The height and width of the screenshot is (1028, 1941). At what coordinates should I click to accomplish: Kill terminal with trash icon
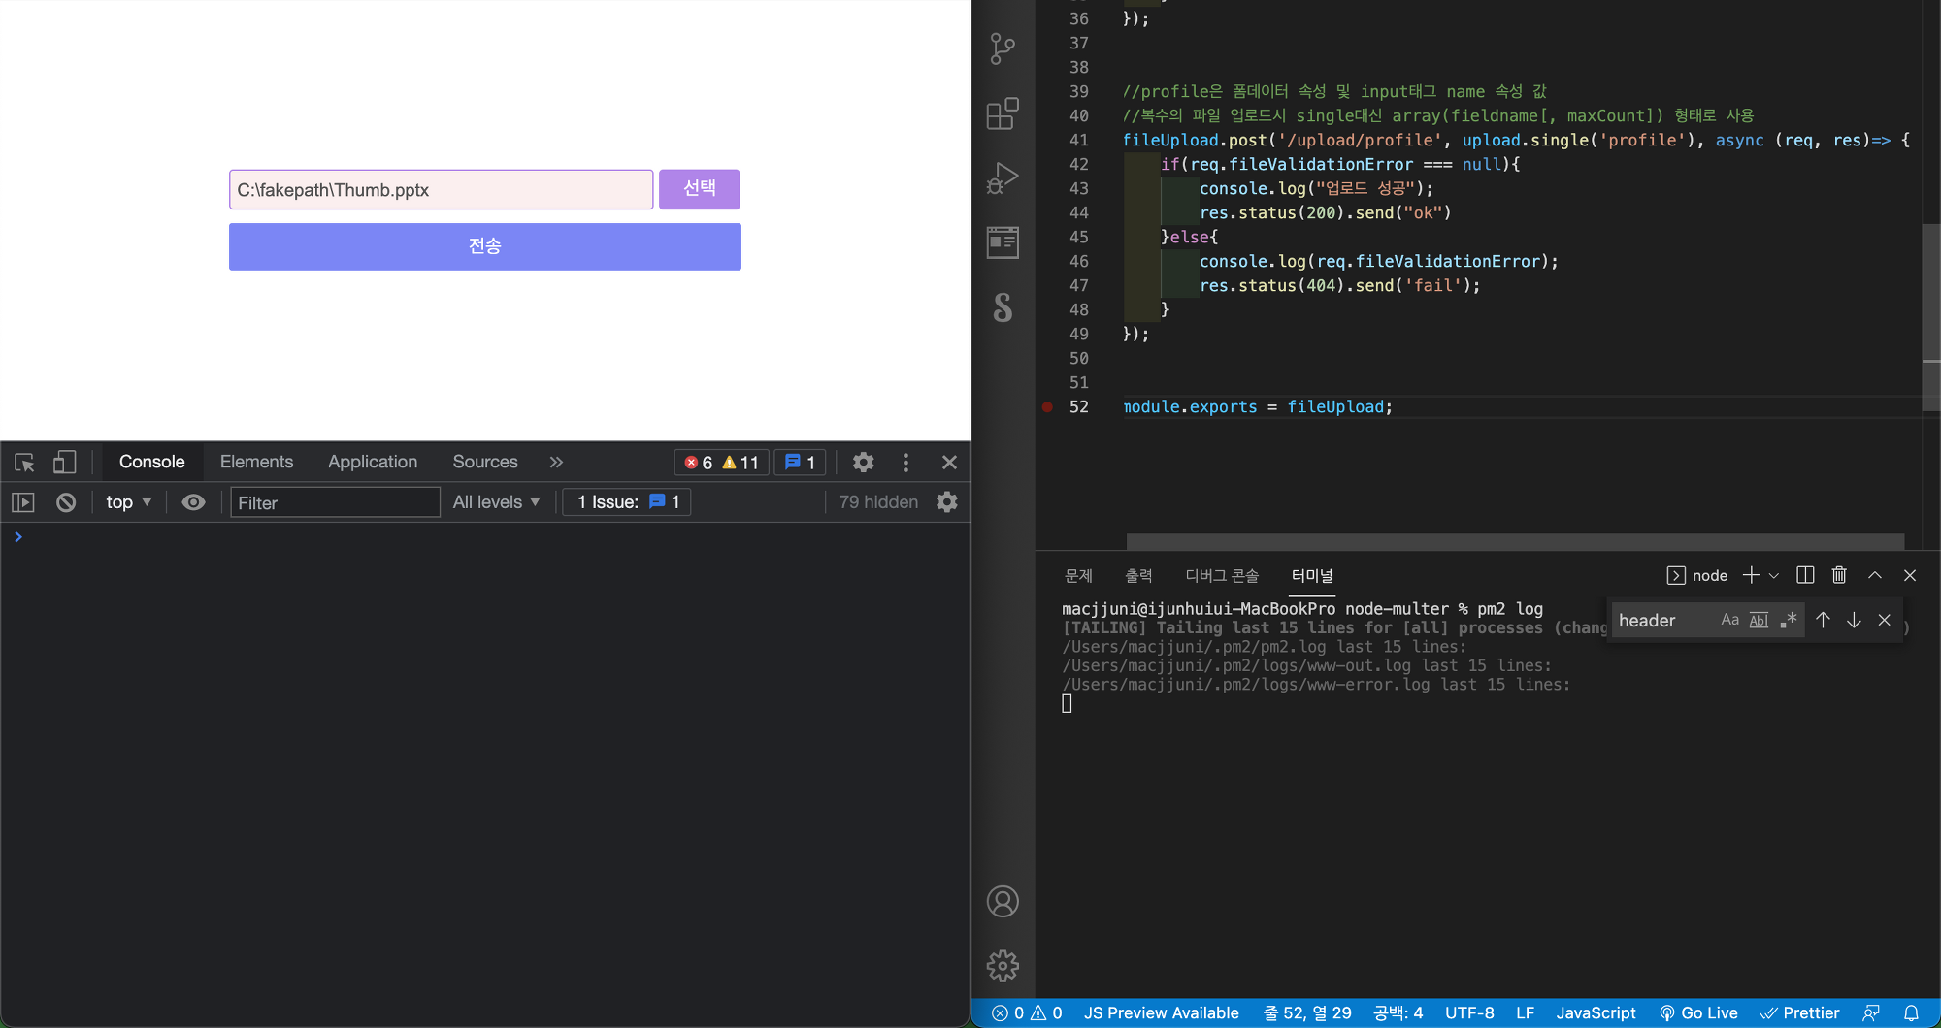[x=1839, y=575]
